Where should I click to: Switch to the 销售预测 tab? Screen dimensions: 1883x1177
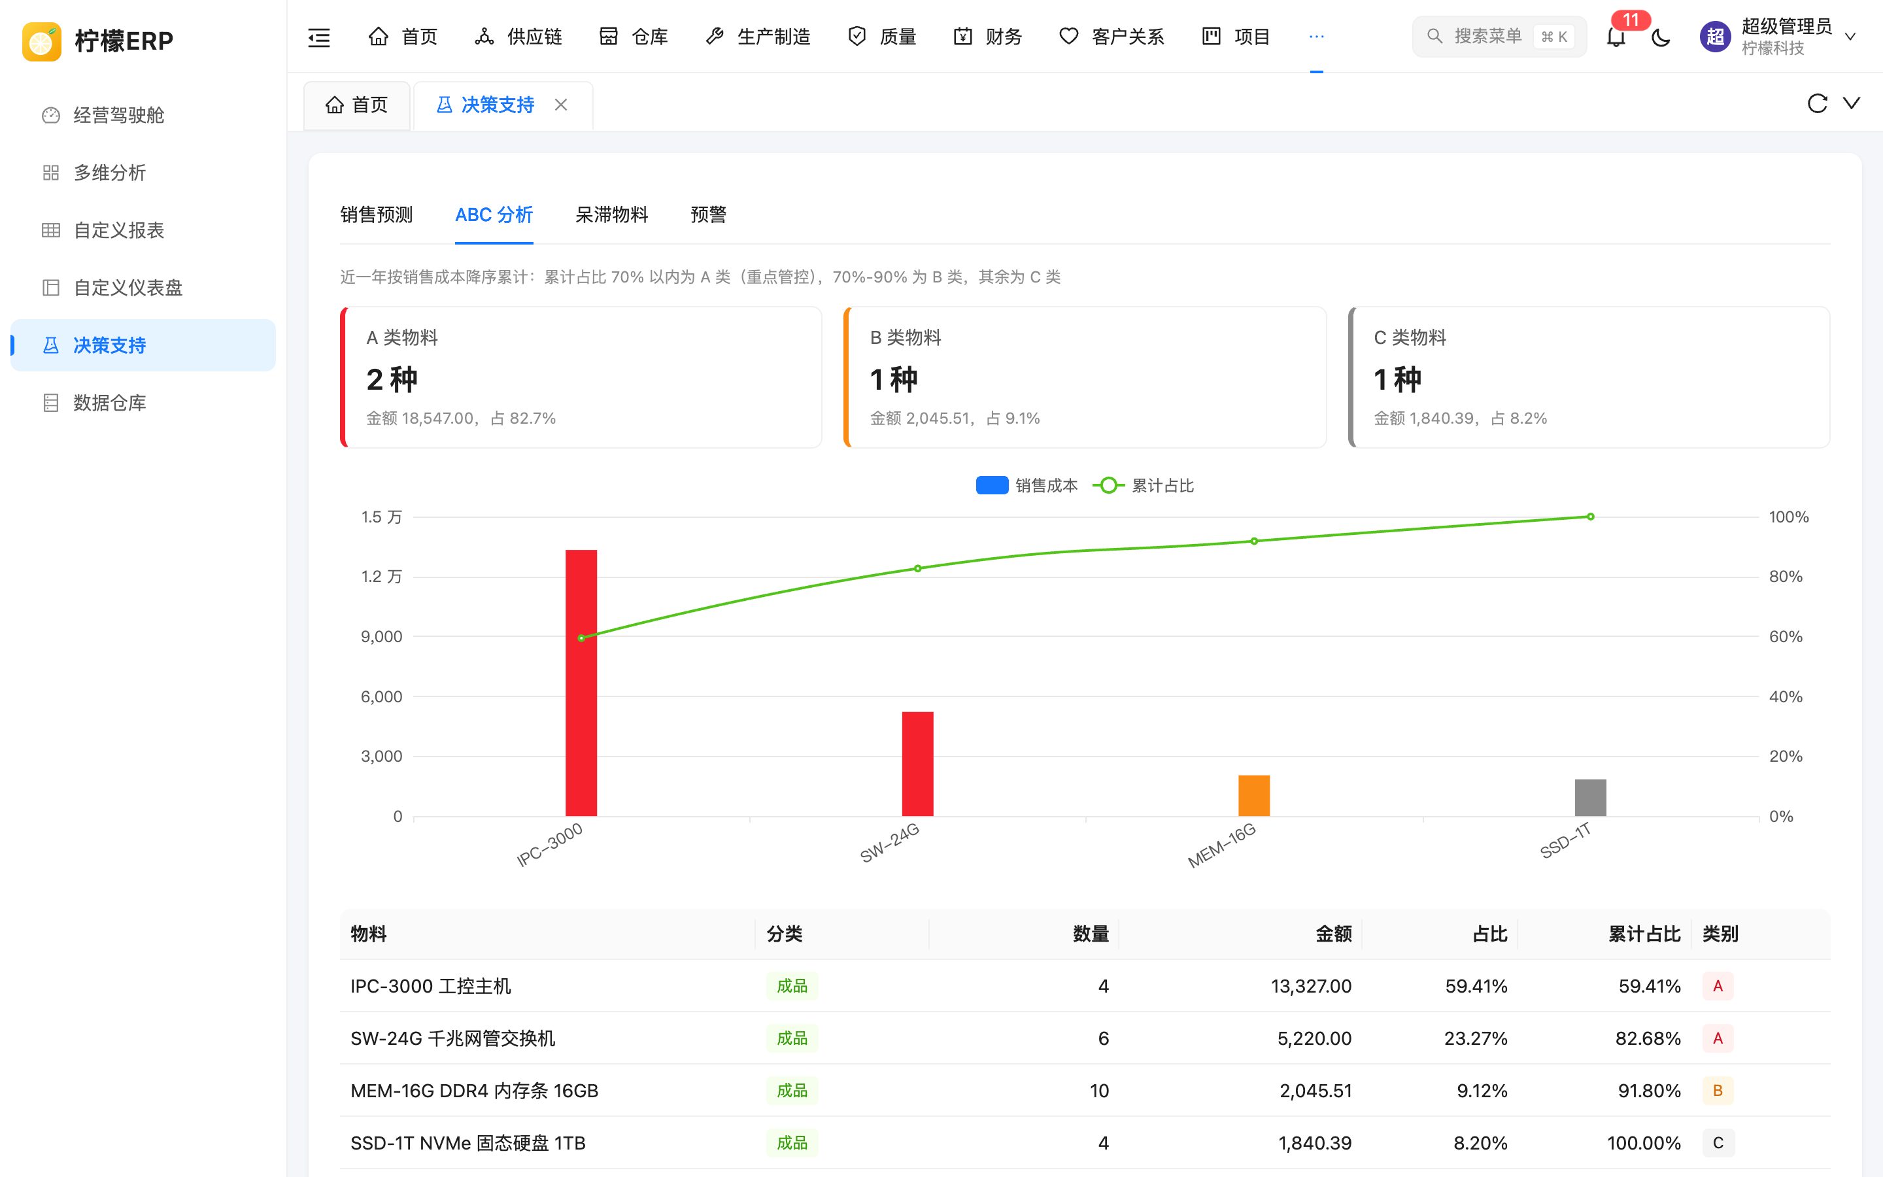pyautogui.click(x=377, y=215)
